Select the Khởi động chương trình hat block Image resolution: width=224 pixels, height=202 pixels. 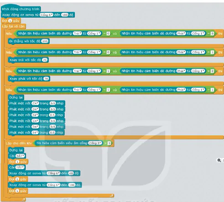click(21, 9)
